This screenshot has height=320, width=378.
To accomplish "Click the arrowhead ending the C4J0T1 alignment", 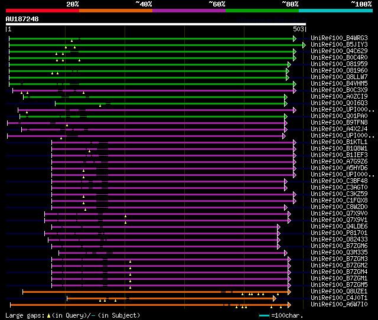I will (x=274, y=299).
